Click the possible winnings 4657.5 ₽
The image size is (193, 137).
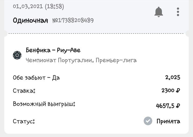tap(168, 106)
